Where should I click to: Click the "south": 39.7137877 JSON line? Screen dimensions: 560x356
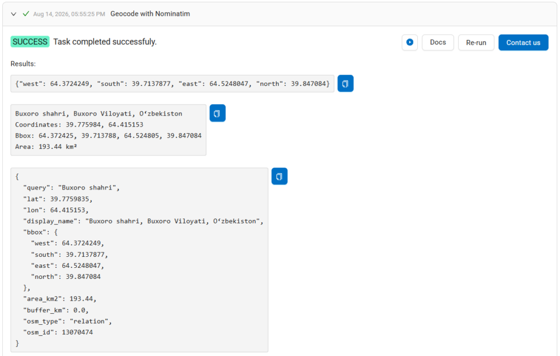(69, 255)
